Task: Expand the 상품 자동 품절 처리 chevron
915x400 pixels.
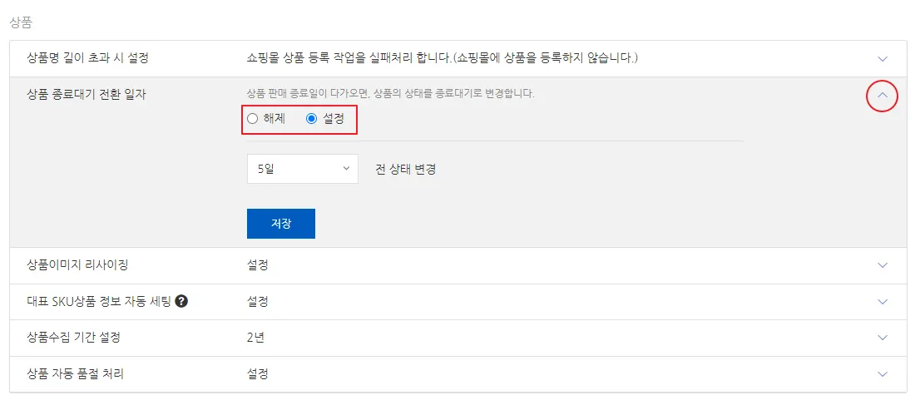Action: pyautogui.click(x=883, y=374)
